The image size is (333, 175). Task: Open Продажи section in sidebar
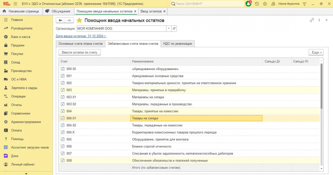click(x=18, y=45)
